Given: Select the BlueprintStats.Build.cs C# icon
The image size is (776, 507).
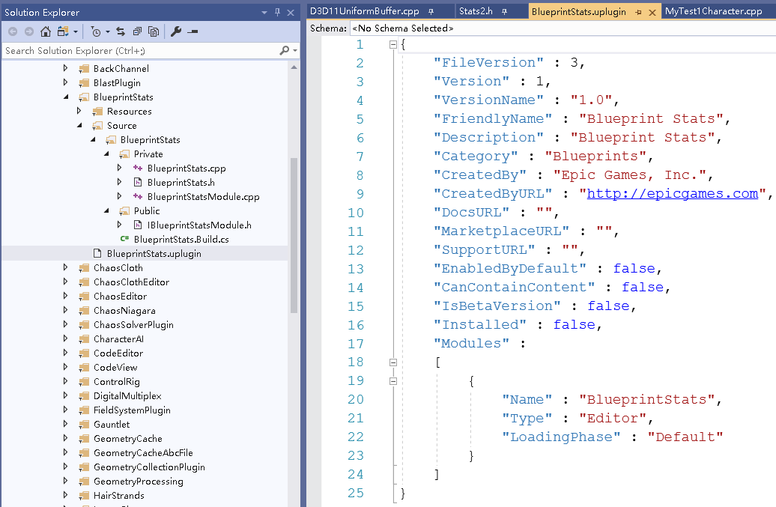Looking at the screenshot, I should click(x=124, y=239).
